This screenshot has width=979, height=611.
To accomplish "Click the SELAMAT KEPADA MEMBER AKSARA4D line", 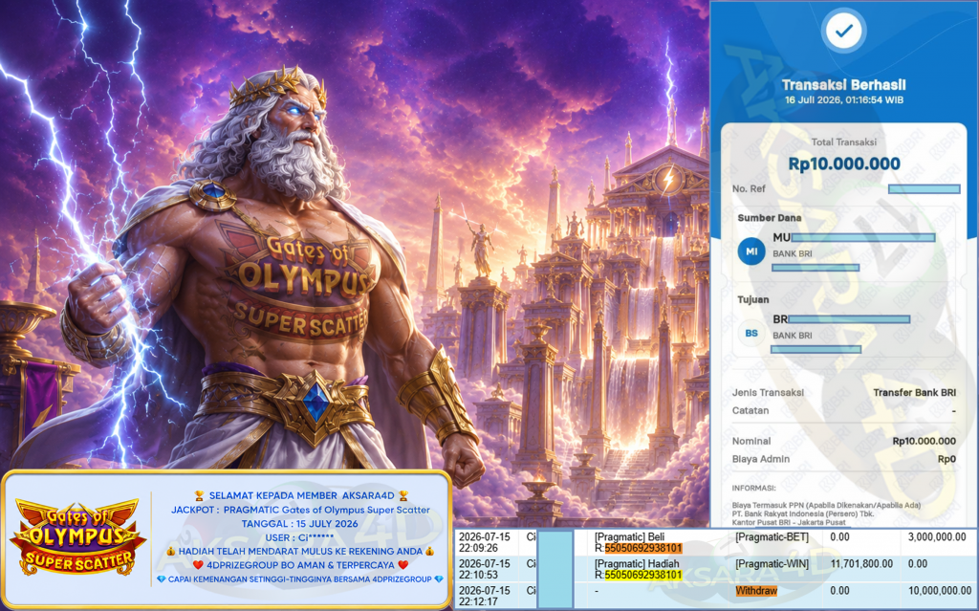I will click(301, 495).
